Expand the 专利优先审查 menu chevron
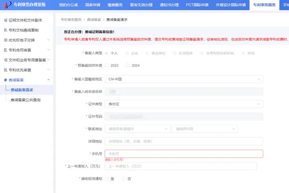The height and width of the screenshot is (193, 289). (x=49, y=69)
